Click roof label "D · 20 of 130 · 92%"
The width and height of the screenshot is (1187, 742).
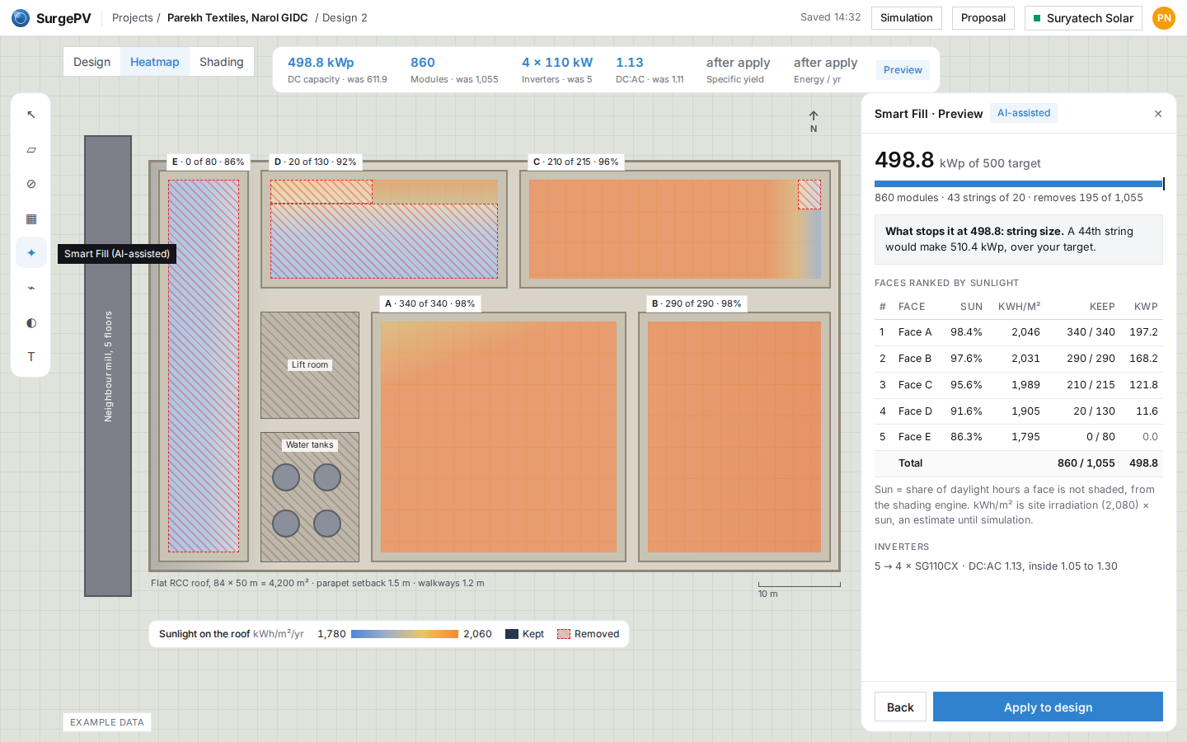[316, 162]
